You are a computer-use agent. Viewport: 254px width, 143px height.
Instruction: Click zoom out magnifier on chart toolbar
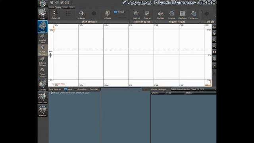tap(214, 46)
